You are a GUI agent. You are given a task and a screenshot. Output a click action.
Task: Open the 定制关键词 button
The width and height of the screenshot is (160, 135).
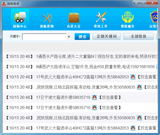pyautogui.click(x=106, y=36)
